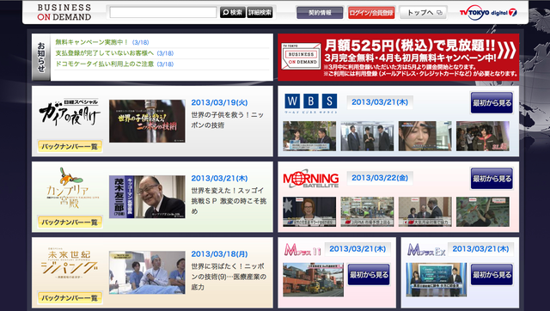Open 世界を変えた!スッゴイ挑戦SP title
550x311 pixels.
click(229, 201)
